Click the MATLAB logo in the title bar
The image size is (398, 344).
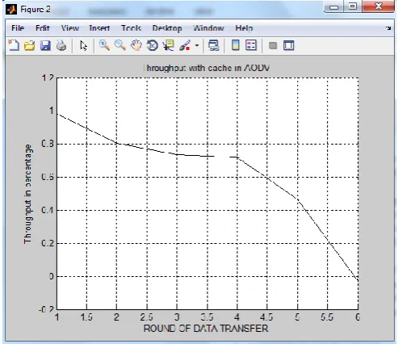pos(11,10)
